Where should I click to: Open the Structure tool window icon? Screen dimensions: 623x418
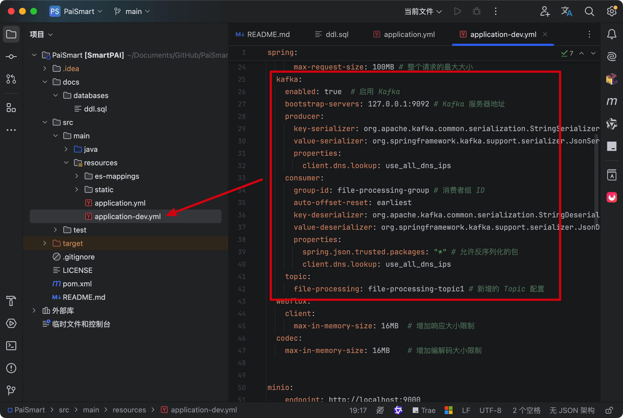[11, 108]
